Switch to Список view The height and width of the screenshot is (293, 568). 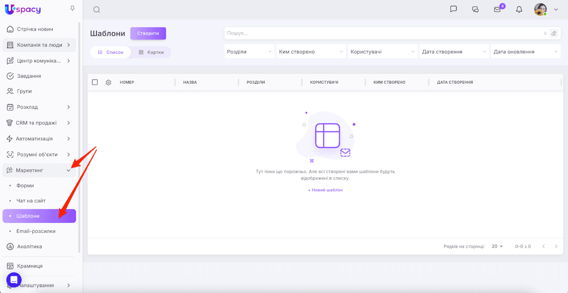tap(111, 52)
